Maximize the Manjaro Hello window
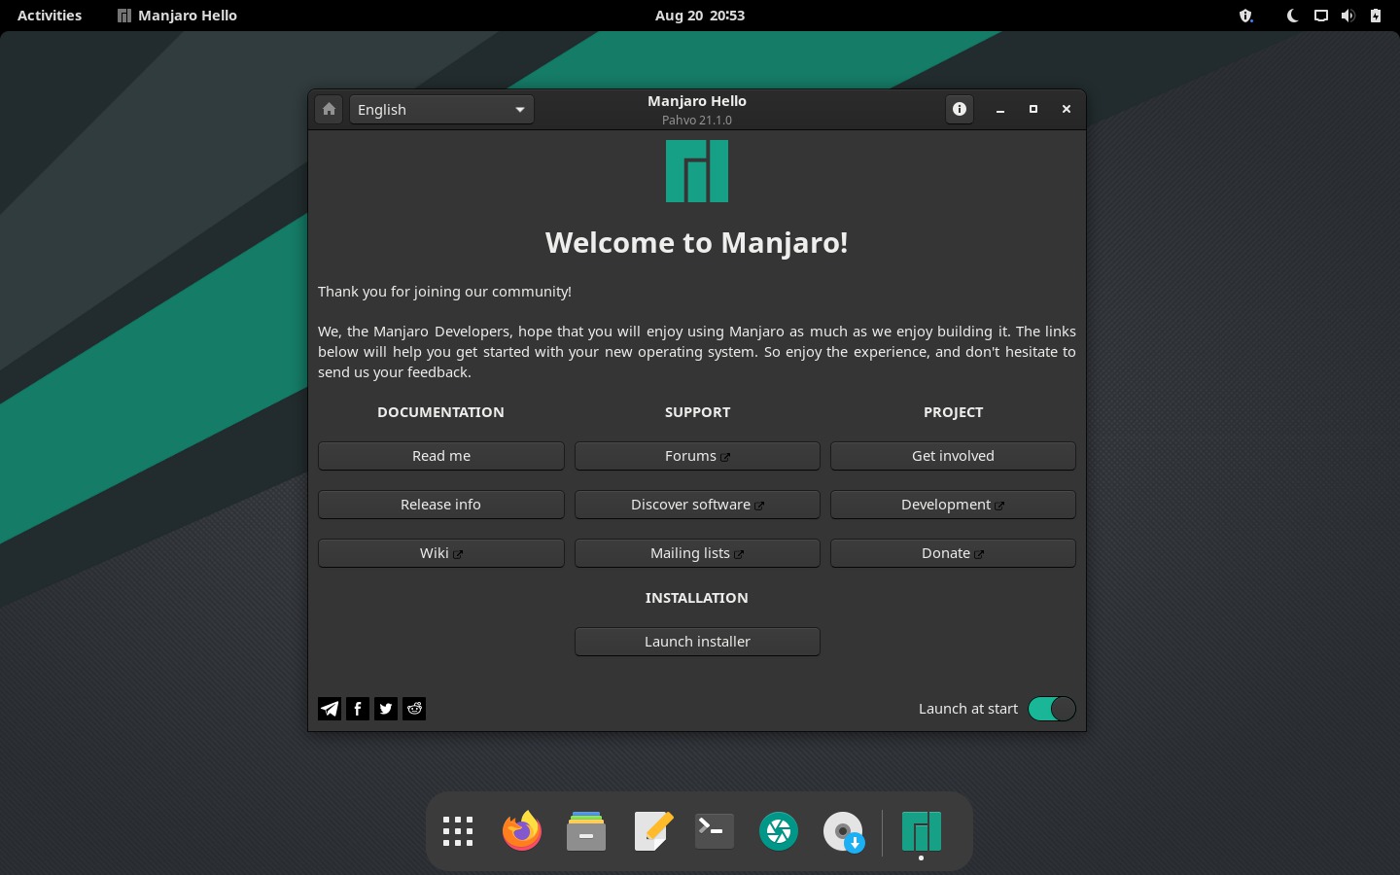 [x=1033, y=109]
